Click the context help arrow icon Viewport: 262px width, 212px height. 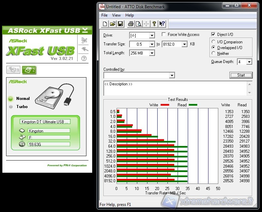pyautogui.click(x=162, y=24)
